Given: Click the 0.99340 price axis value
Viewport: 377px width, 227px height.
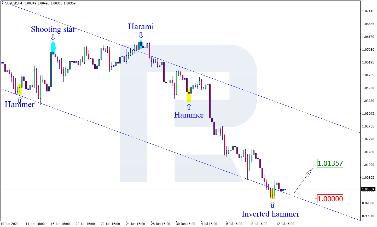Looking at the screenshot, I should (x=368, y=216).
